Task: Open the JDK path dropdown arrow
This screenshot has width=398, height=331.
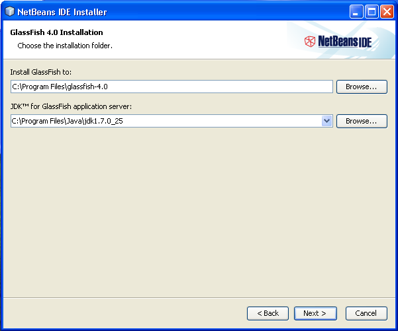Action: [x=326, y=121]
